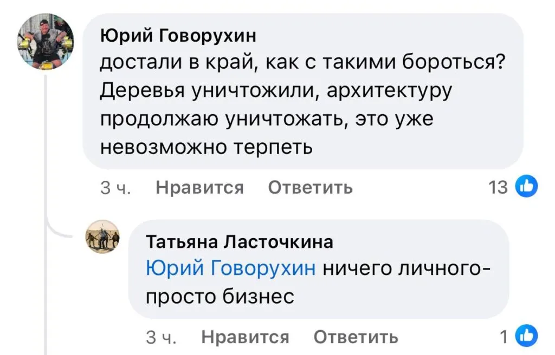Click Татьяна Ласточкина's profile avatar
555x355 pixels.
pyautogui.click(x=102, y=236)
